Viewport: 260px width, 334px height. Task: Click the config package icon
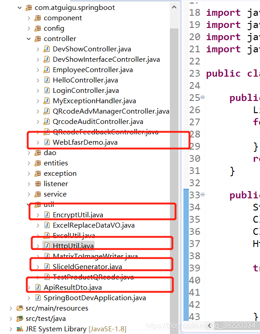pos(38,28)
